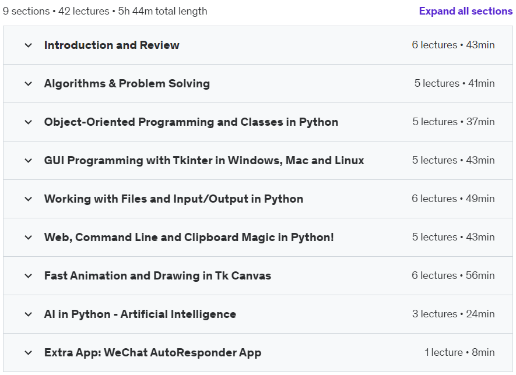
Task: Expand Extra App WeChat section chevron
Action: coord(29,353)
